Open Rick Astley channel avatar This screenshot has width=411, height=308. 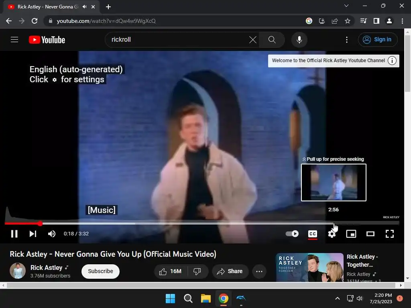tap(18, 271)
